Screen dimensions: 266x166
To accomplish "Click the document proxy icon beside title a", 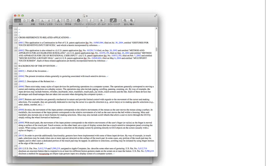I will pos(84,16).
